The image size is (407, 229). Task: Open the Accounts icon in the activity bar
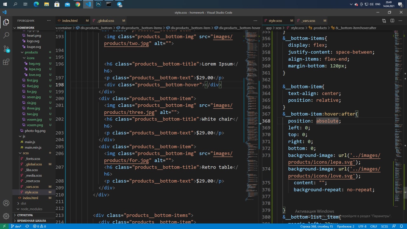coord(6,203)
